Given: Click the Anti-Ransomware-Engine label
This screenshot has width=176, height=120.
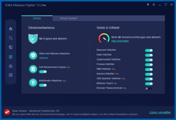Looking at the screenshot, I should point(52,67).
